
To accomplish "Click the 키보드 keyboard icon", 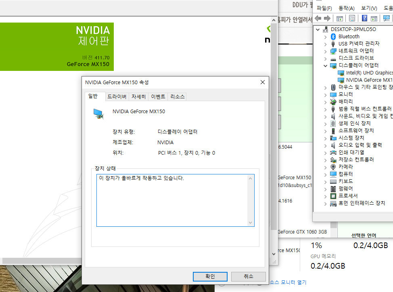I will click(x=333, y=181).
